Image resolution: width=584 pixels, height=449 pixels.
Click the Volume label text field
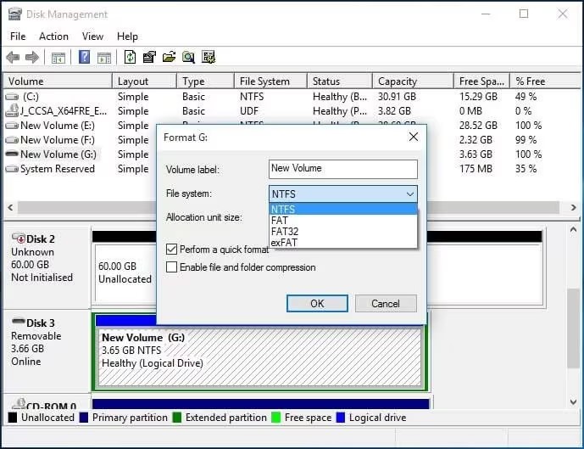click(x=342, y=169)
